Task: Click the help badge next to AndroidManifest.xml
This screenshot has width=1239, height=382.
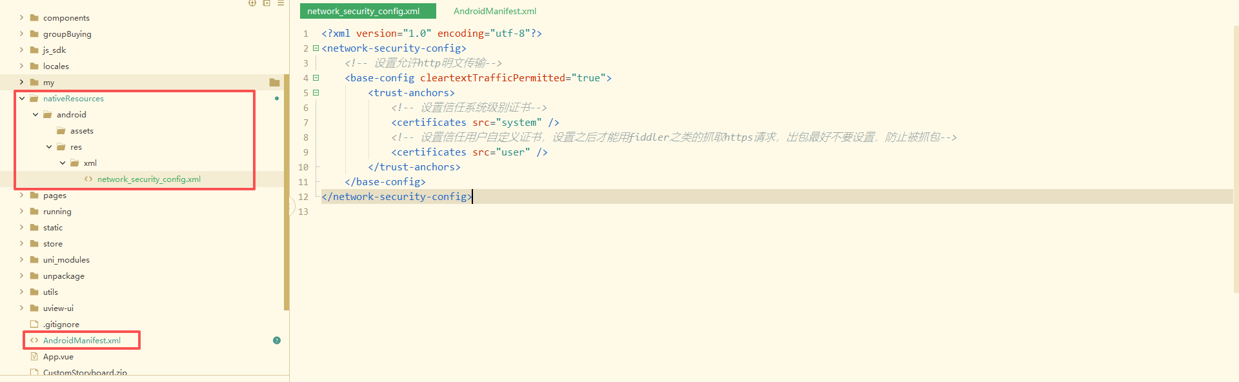Action: 277,341
